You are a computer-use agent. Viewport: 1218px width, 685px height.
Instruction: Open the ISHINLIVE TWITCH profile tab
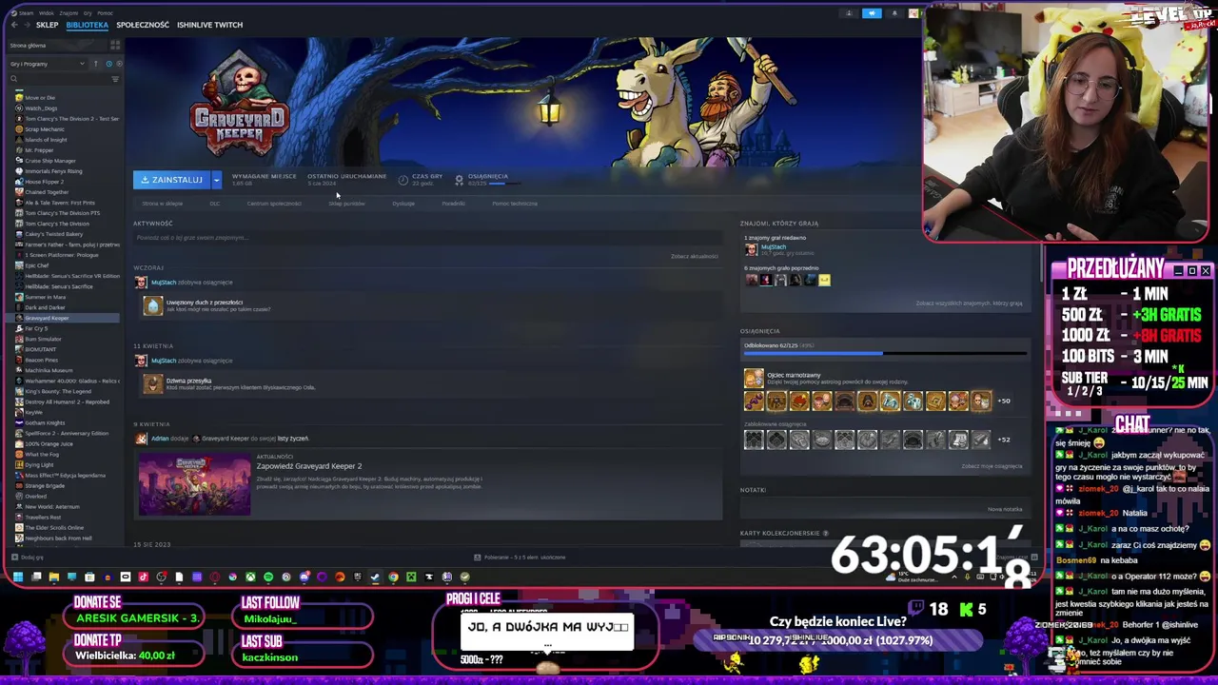pos(209,25)
